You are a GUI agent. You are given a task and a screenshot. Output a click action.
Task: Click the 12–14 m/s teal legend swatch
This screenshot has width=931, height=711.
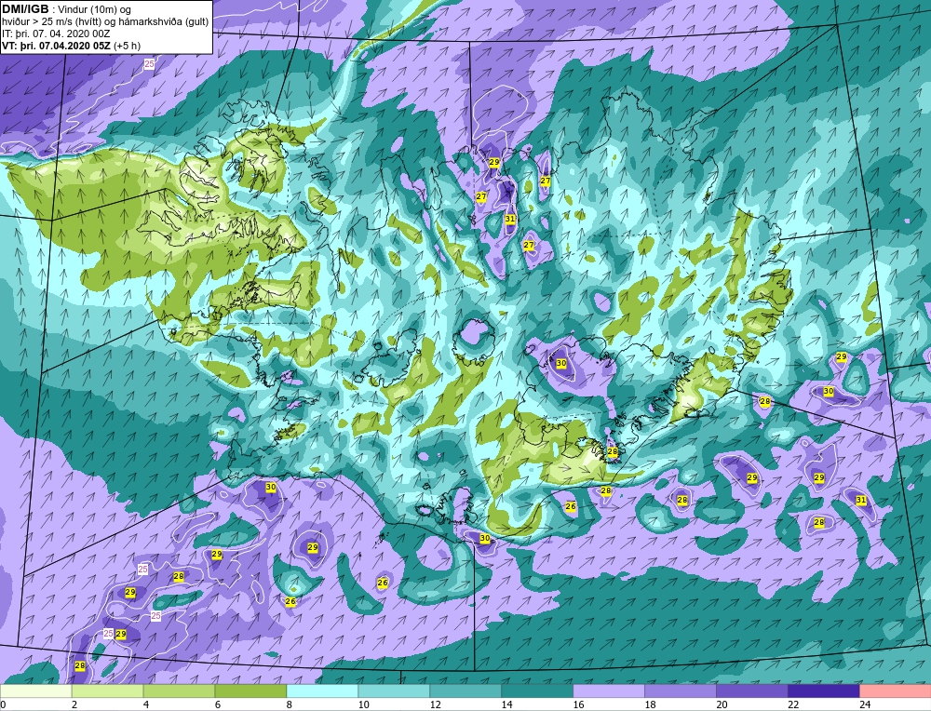click(x=465, y=691)
